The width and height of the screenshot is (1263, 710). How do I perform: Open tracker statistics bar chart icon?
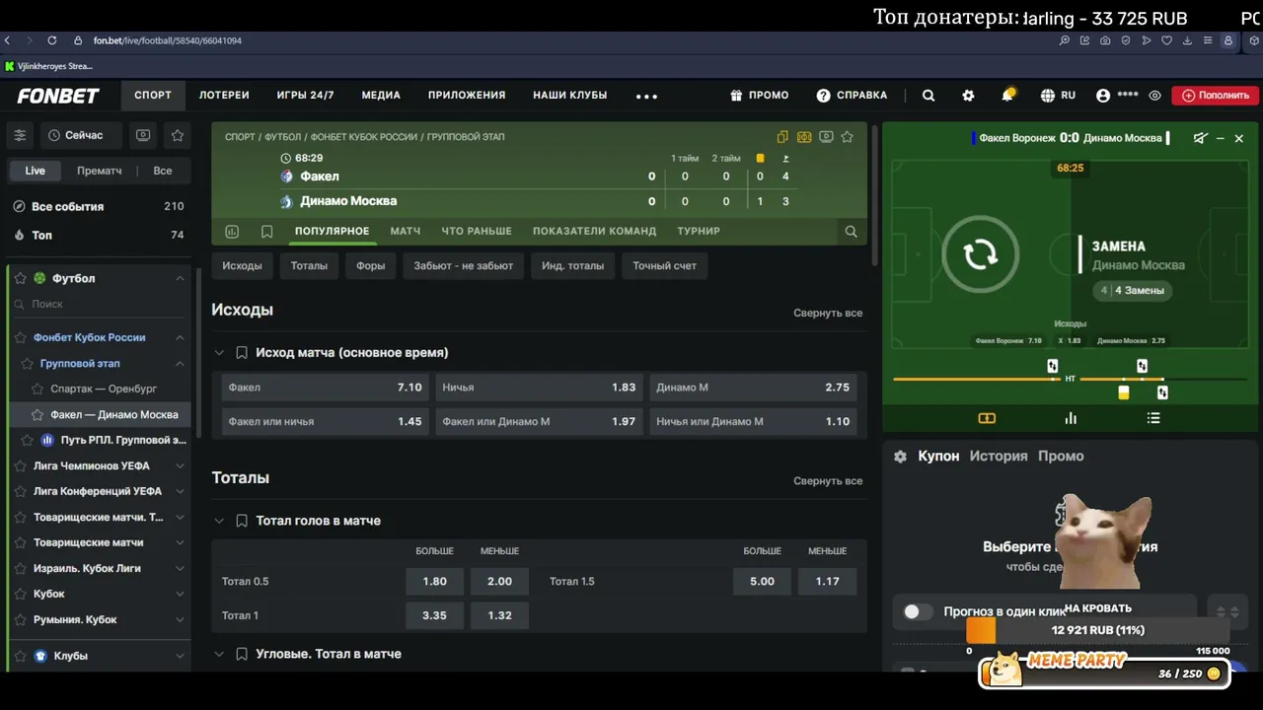[1071, 418]
